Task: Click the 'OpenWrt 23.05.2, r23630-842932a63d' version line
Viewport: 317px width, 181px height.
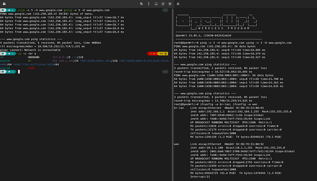Action: point(204,35)
